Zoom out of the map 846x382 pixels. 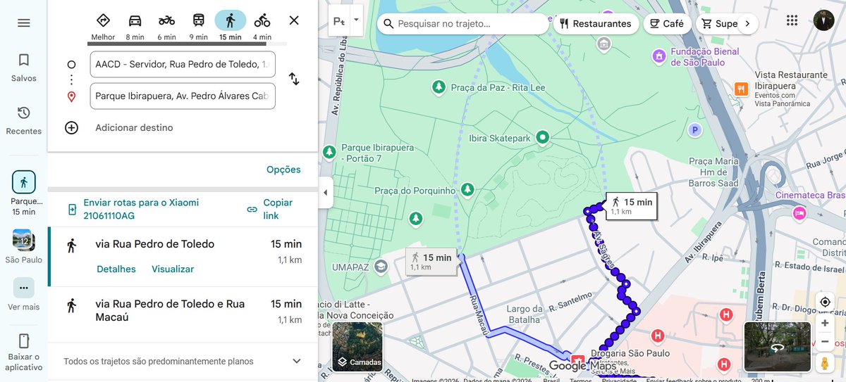[825, 341]
